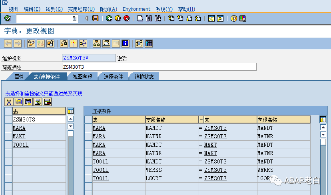Toggle Display/Change pencil icon

tap(31, 44)
